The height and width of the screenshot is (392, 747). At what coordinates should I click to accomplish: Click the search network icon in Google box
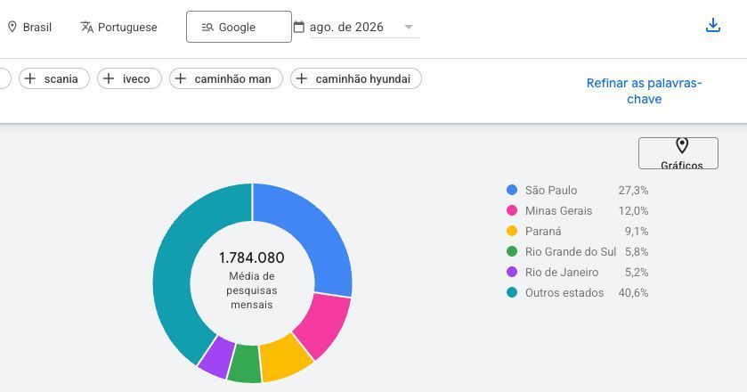[x=207, y=28]
